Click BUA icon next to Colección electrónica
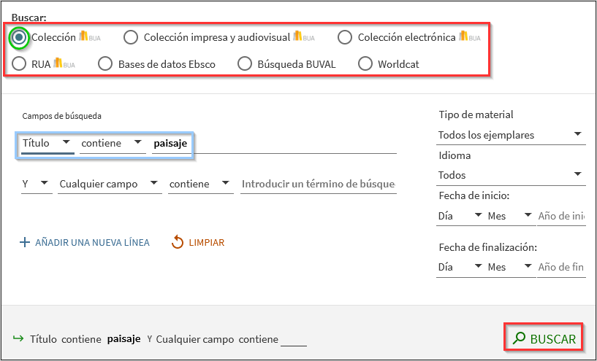The image size is (597, 361). (x=469, y=37)
